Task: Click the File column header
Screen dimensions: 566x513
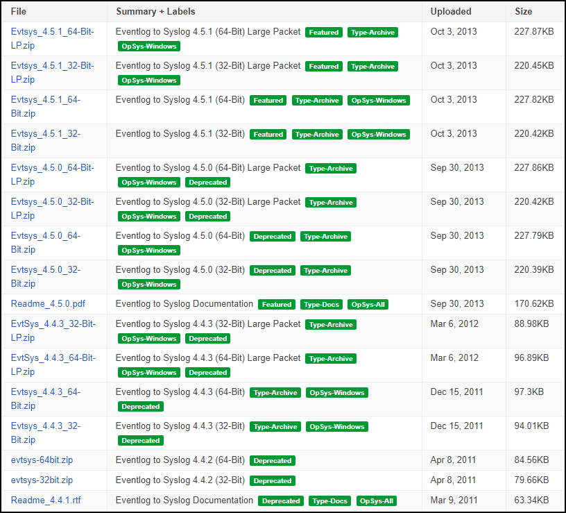Action: [19, 12]
